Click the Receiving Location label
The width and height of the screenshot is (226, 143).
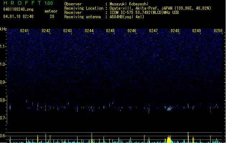[84, 8]
